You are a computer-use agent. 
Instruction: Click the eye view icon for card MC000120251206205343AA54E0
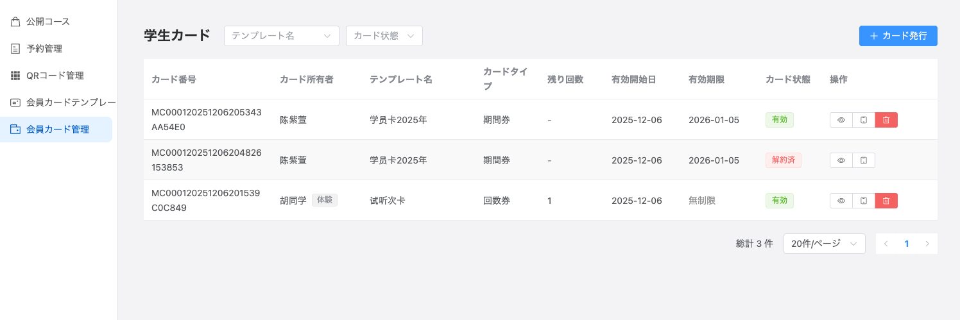pyautogui.click(x=841, y=120)
